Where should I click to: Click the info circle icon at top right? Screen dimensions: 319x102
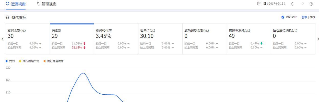pyautogui.click(x=311, y=4)
